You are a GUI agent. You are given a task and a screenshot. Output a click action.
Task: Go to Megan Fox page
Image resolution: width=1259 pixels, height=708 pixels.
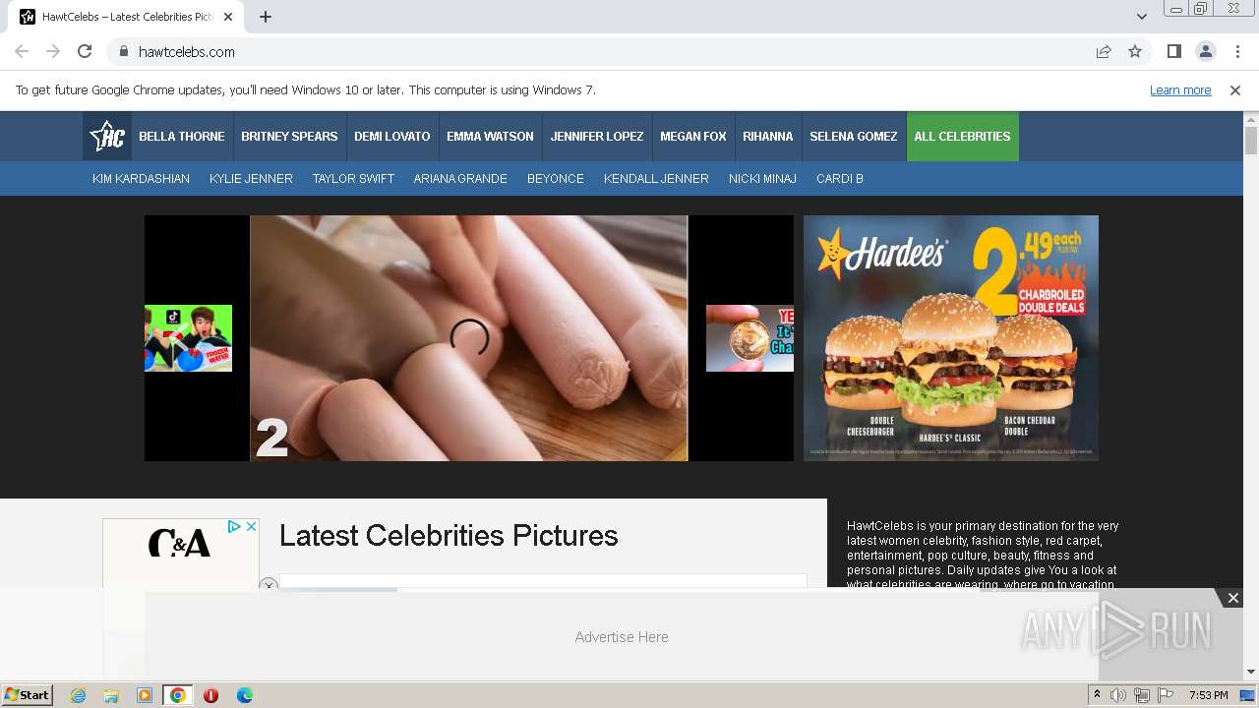(x=693, y=137)
